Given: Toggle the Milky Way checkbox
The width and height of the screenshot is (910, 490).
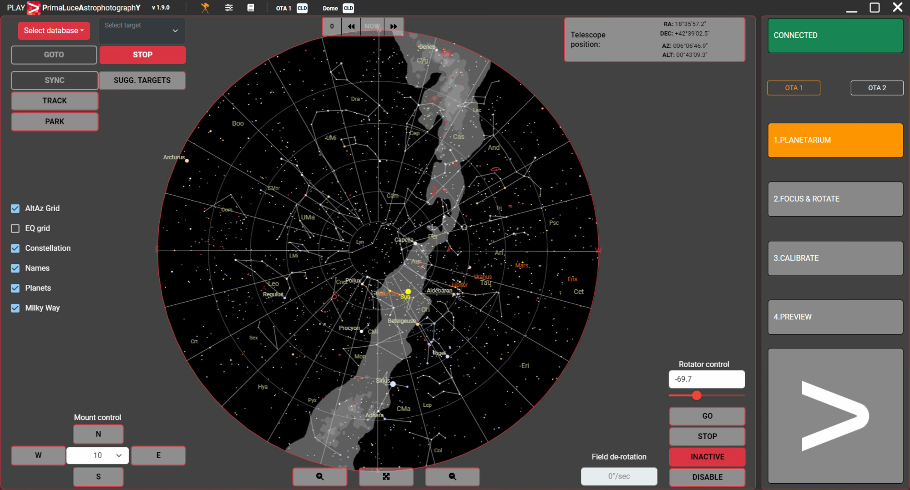Looking at the screenshot, I should pos(15,308).
